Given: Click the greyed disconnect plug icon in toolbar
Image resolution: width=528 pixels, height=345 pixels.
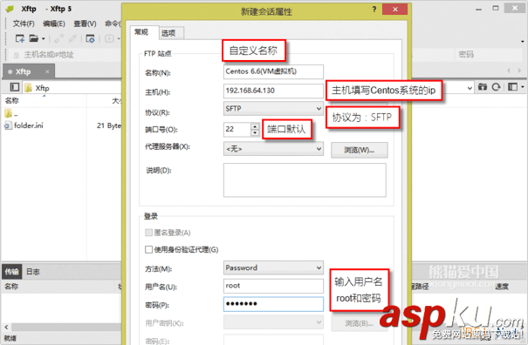Looking at the screenshot, I should coord(72,38).
